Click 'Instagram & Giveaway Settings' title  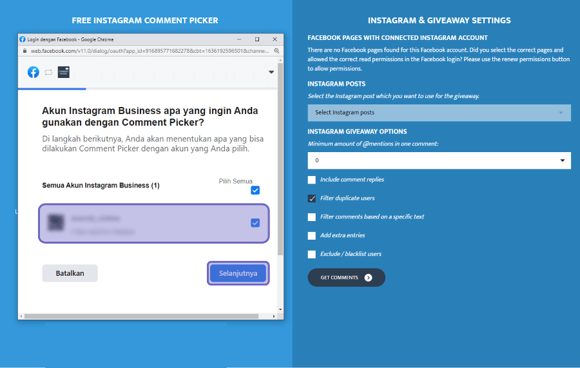coord(439,21)
